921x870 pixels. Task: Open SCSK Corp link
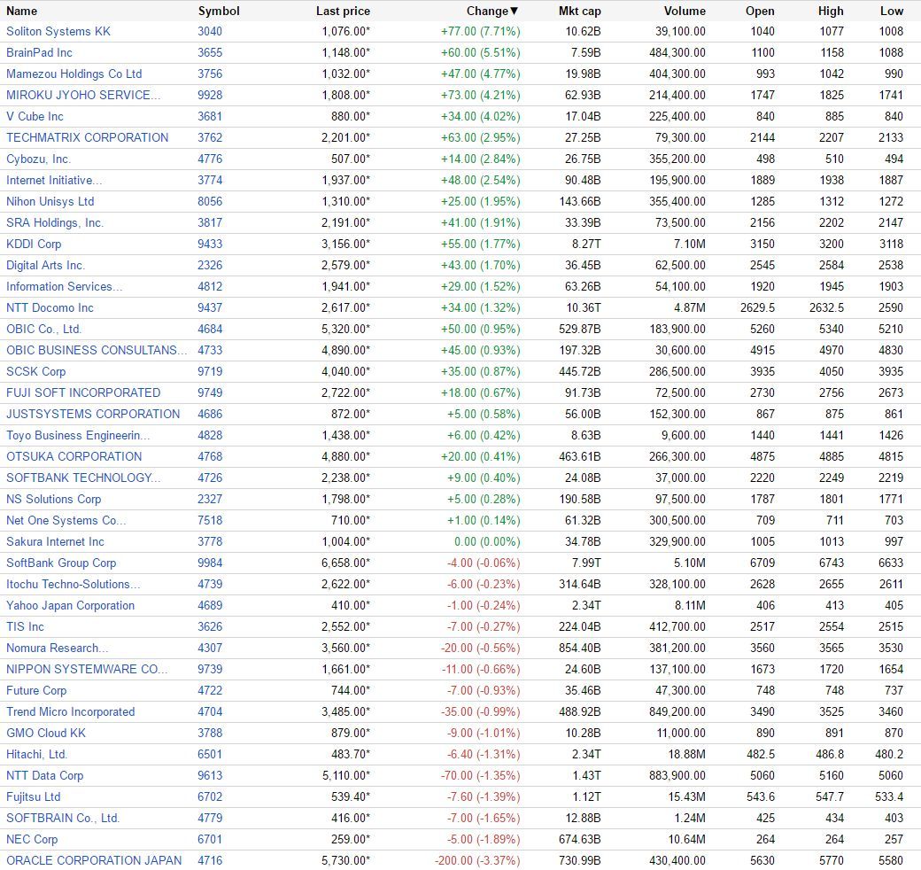(x=35, y=372)
